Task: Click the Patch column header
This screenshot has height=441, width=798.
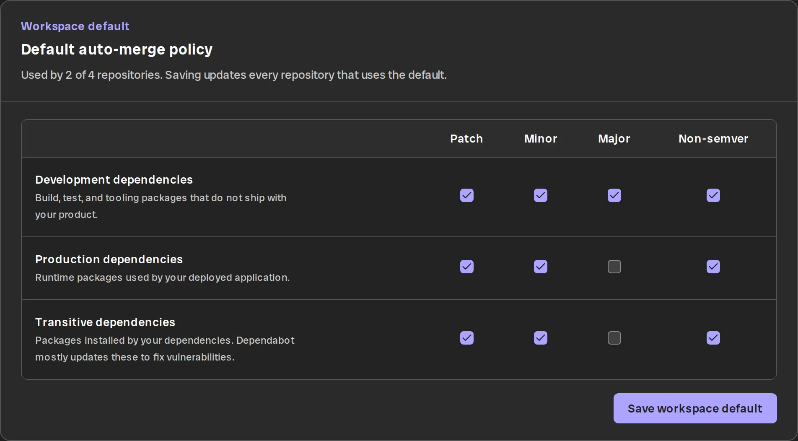Action: (x=466, y=139)
